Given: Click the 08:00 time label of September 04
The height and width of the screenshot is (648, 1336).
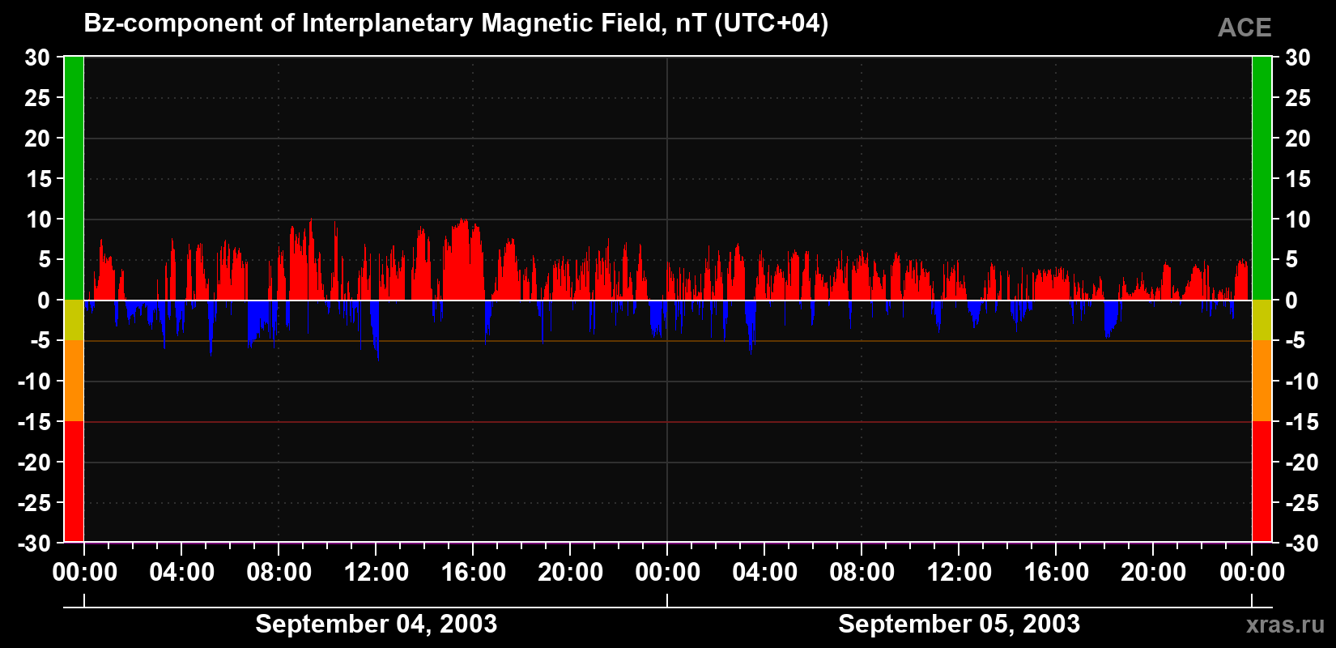Looking at the screenshot, I should pyautogui.click(x=279, y=573).
